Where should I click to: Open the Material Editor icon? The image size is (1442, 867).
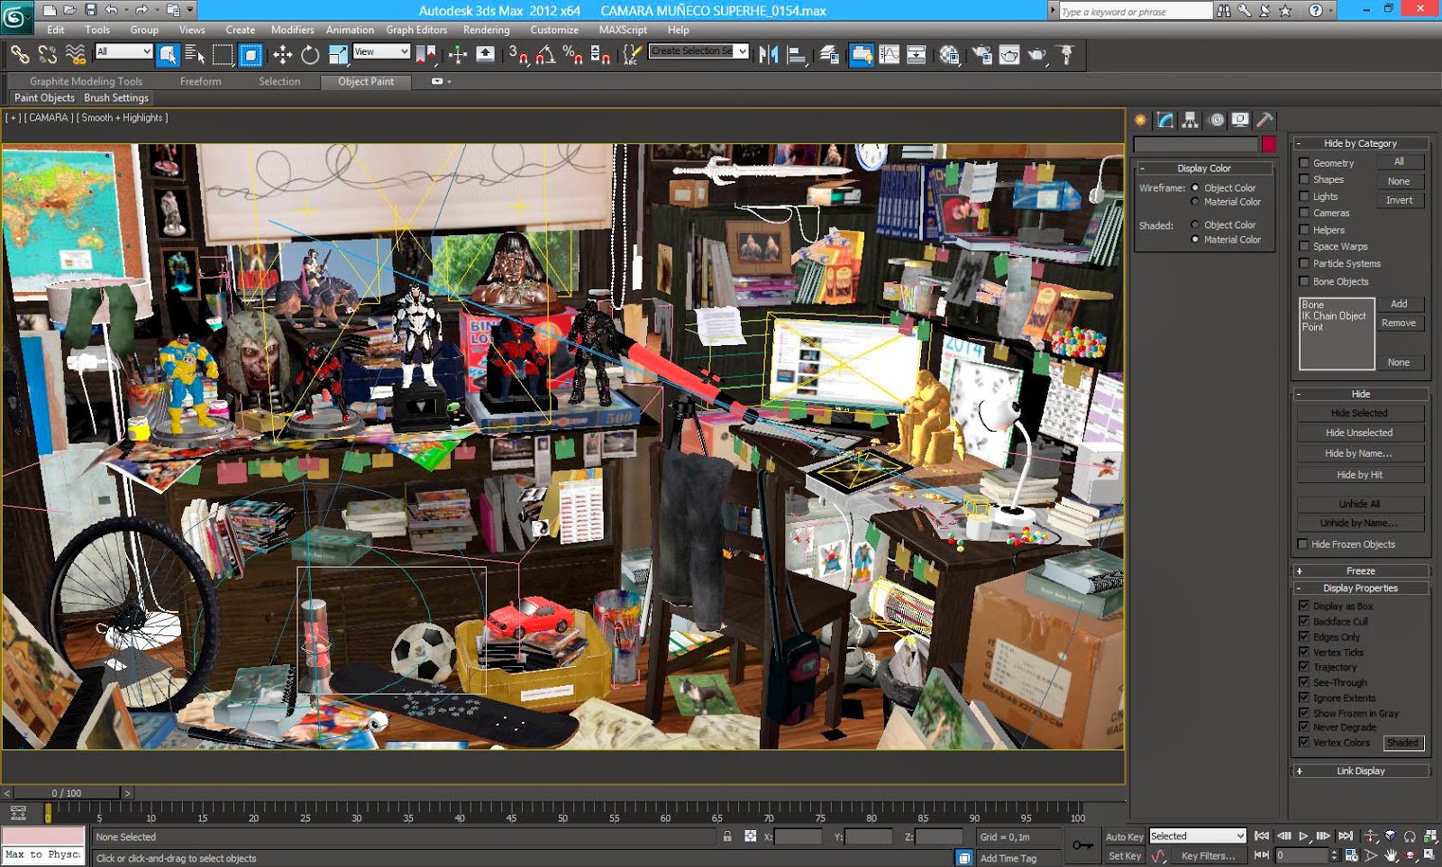(949, 55)
